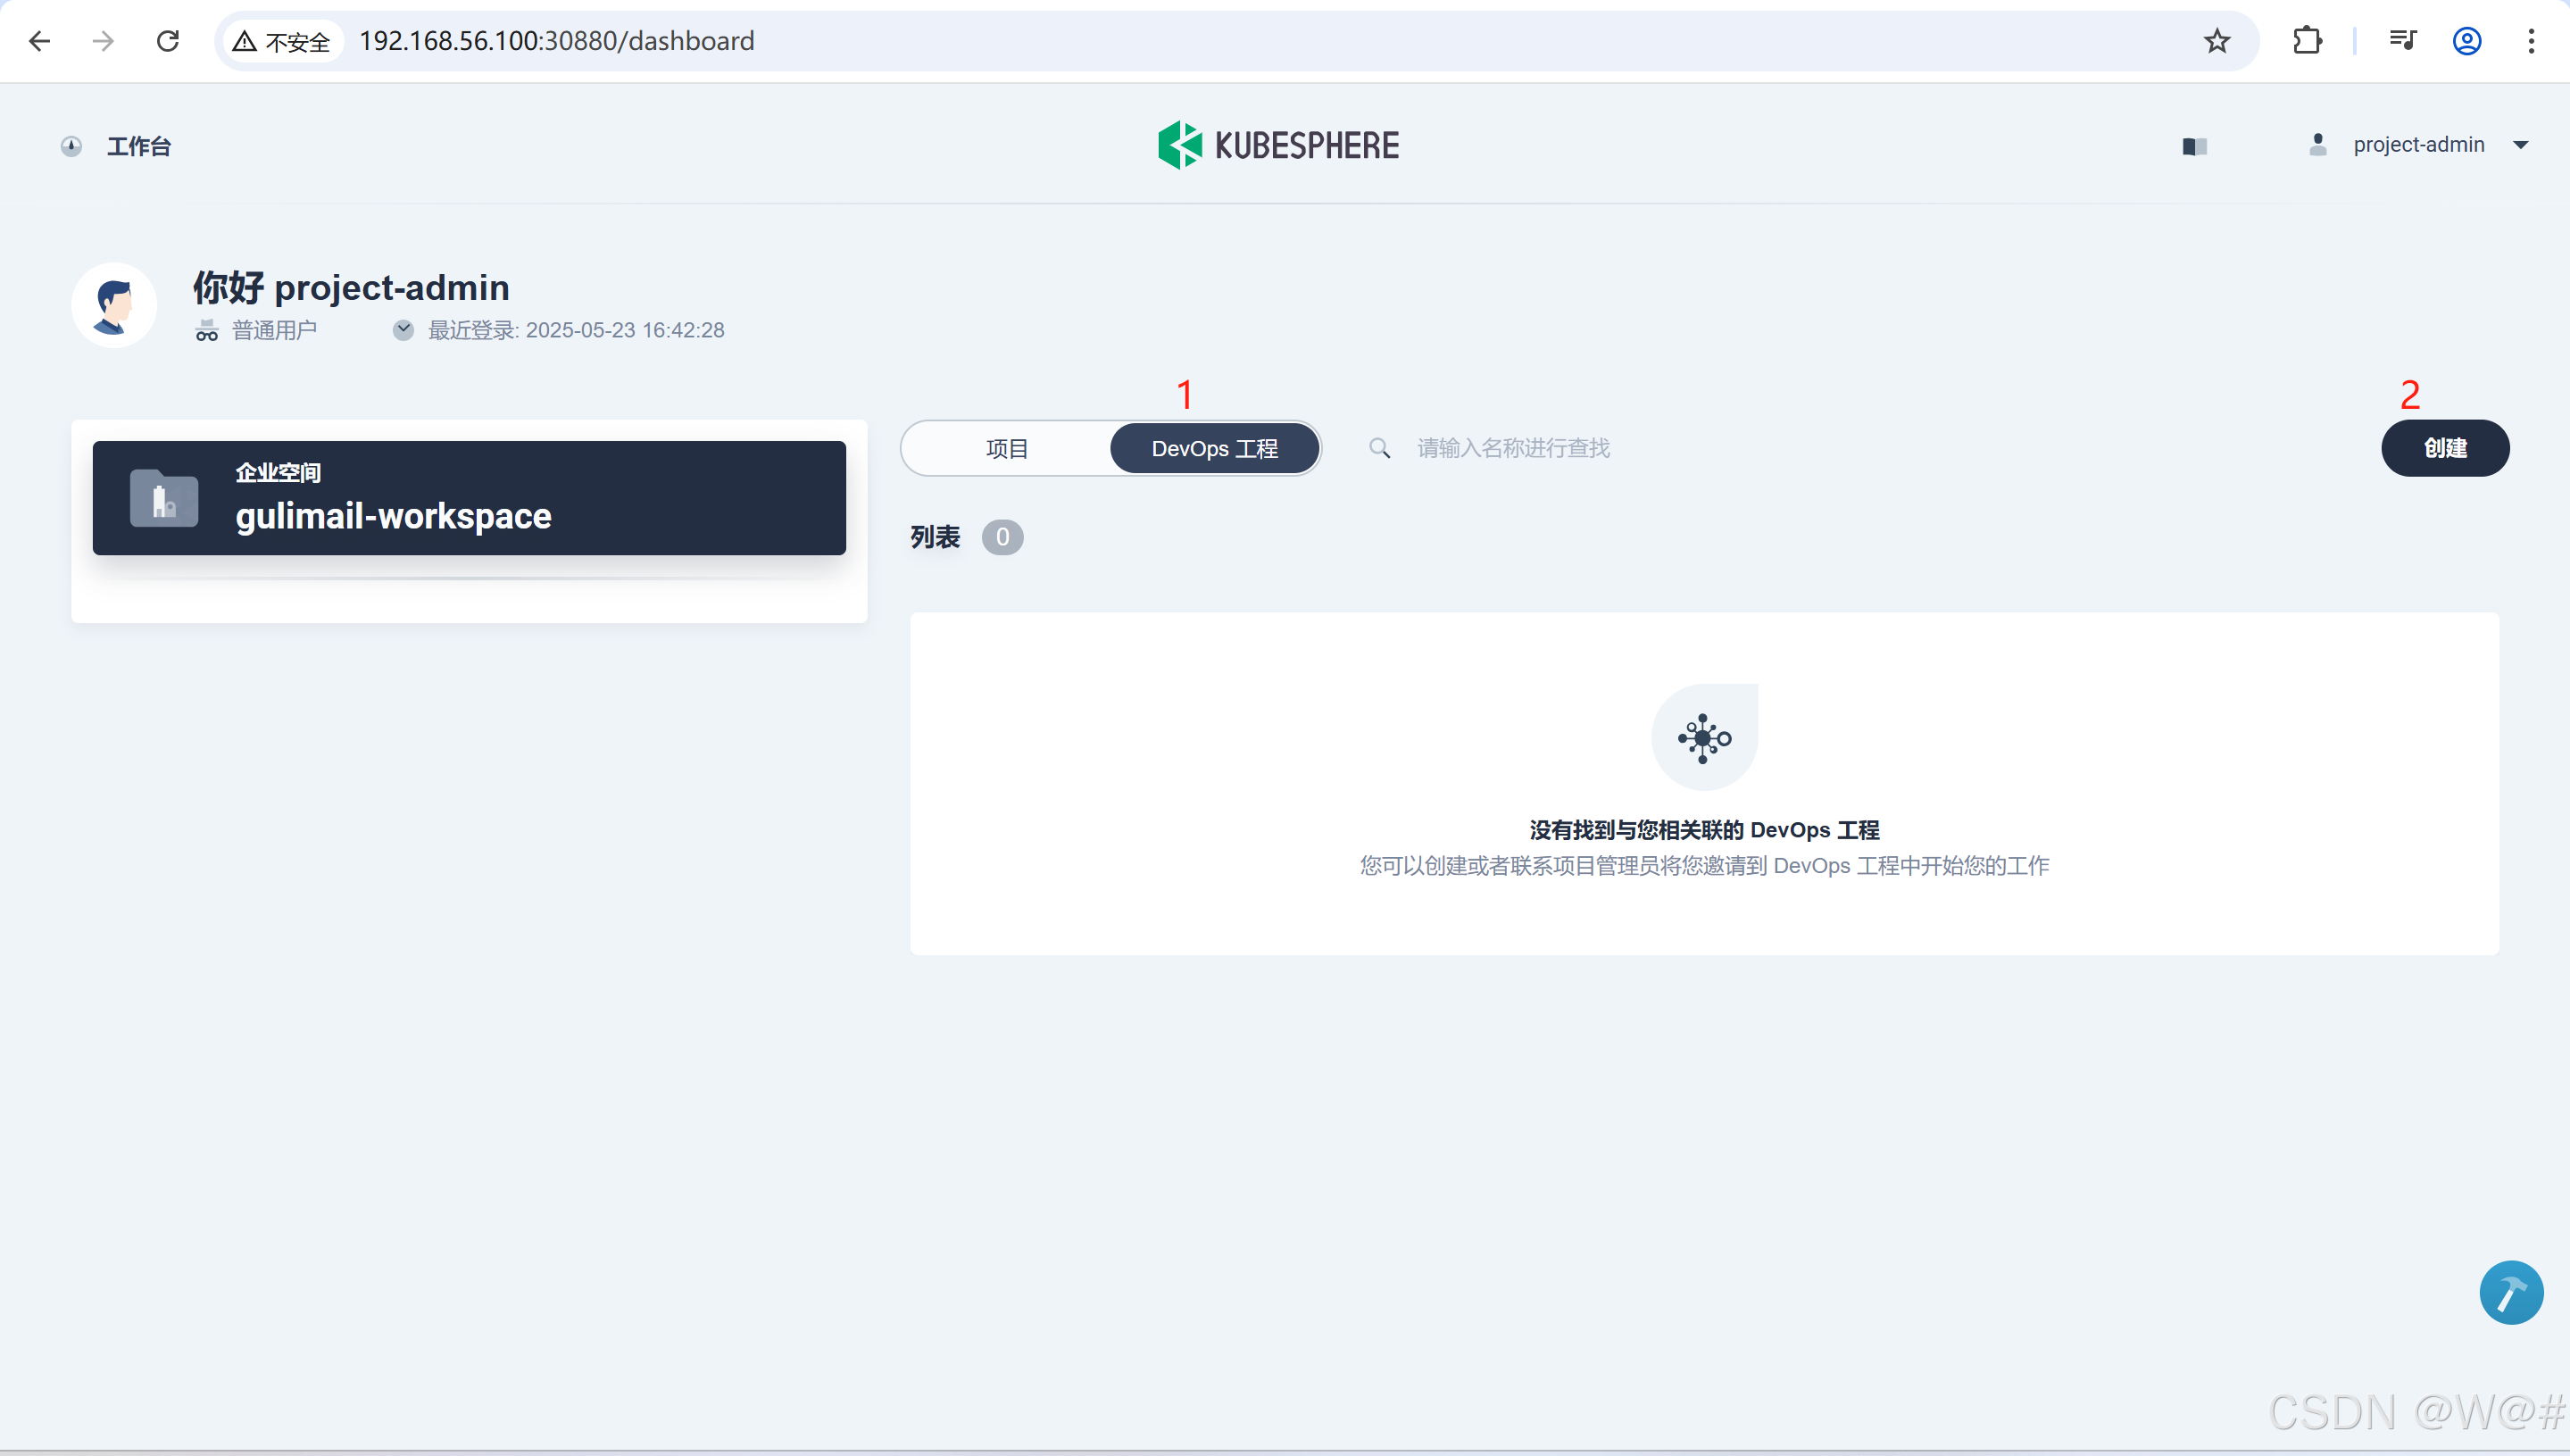Click the 列表 heading
The height and width of the screenshot is (1456, 2570).
(935, 538)
